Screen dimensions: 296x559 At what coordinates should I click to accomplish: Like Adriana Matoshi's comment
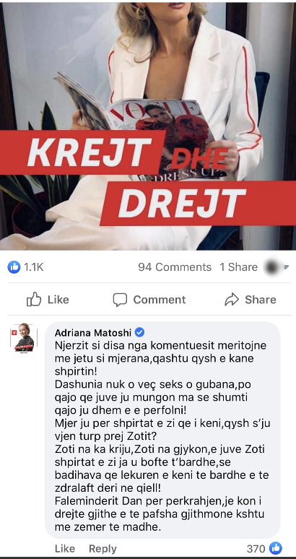click(65, 548)
